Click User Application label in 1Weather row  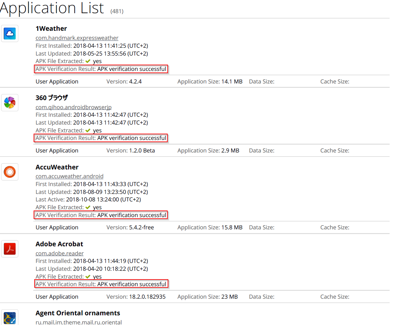[x=57, y=82]
